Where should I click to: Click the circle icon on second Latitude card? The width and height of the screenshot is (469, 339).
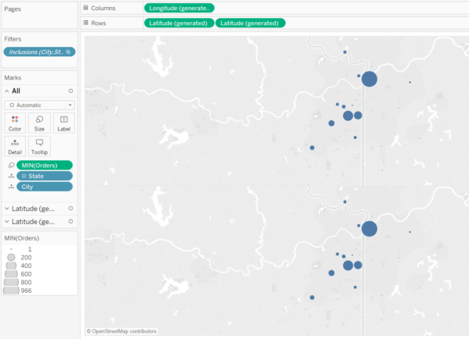click(x=70, y=222)
